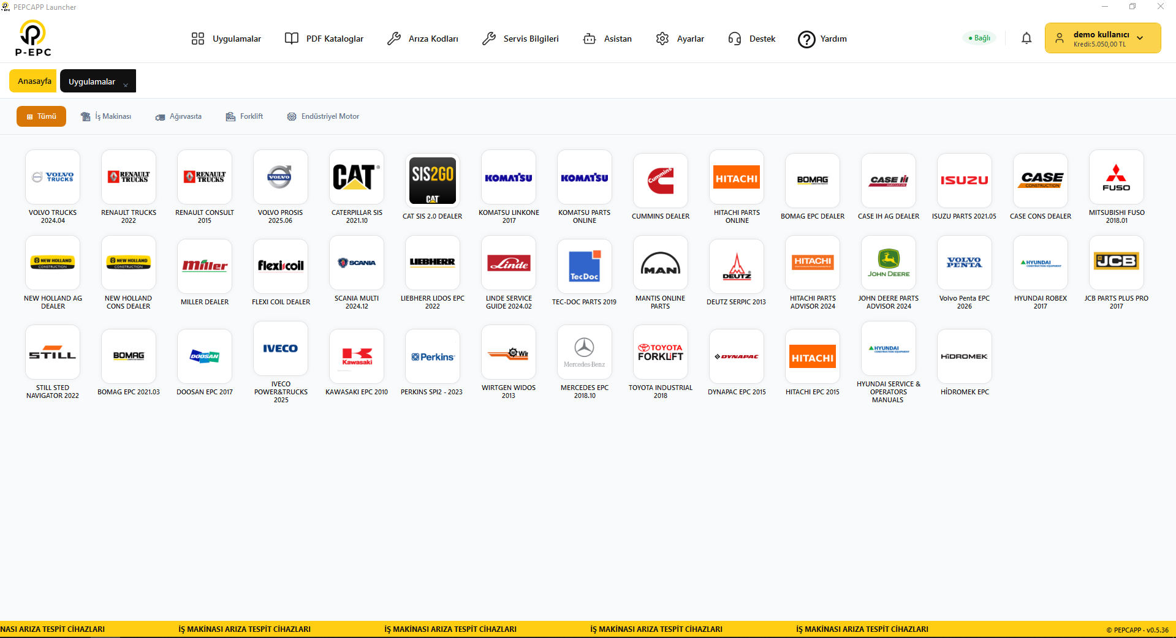Click the Bağlı connection status badge
This screenshot has height=638, width=1176.
pyautogui.click(x=979, y=38)
